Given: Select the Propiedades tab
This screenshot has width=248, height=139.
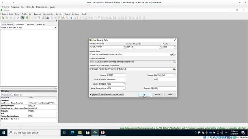Looking at the screenshot, I should tap(6, 95).
